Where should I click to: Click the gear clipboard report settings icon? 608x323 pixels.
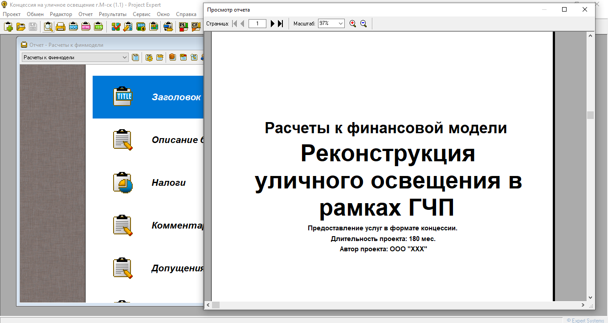point(149,57)
